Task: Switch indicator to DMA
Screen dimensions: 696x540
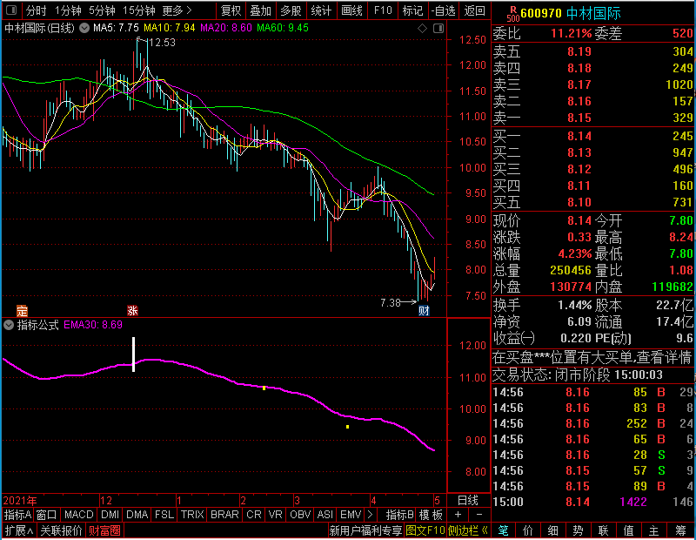Action: (137, 515)
